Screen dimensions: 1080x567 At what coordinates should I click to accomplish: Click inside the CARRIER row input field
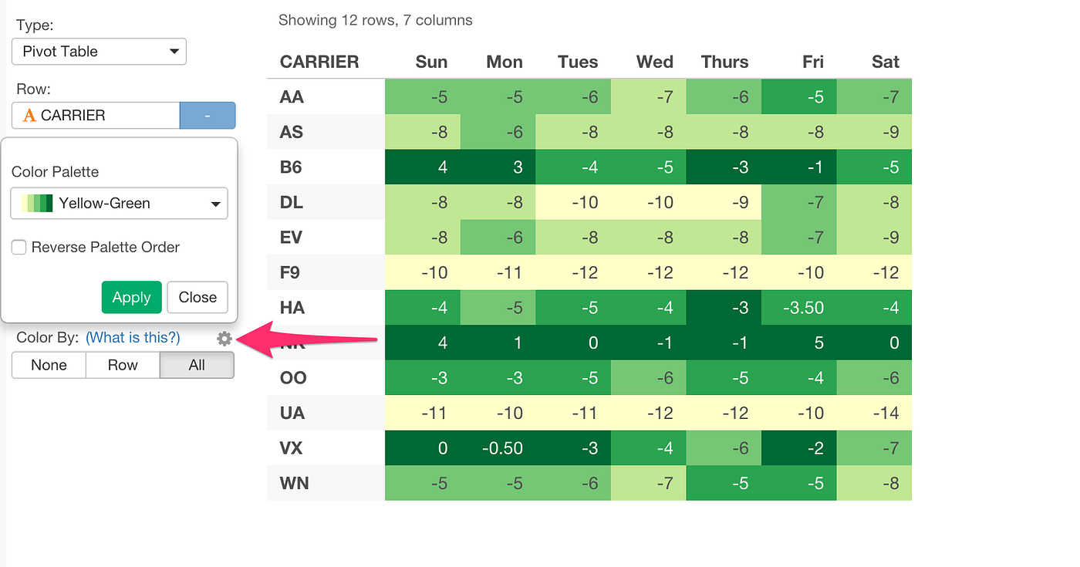point(116,115)
